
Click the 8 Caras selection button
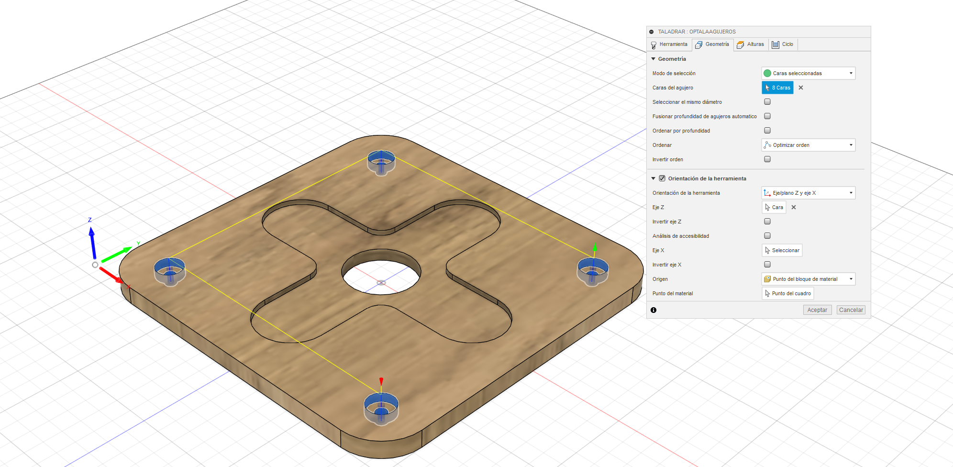[777, 88]
